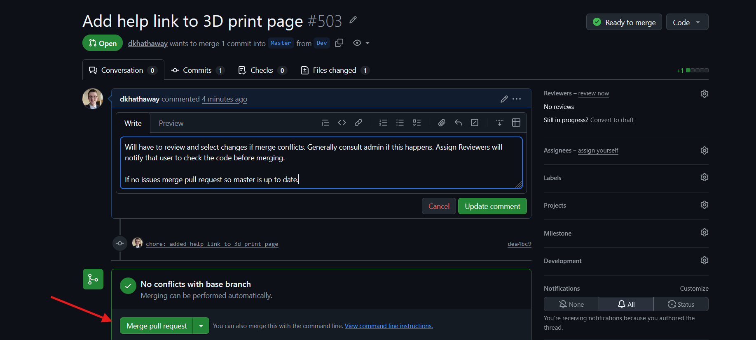756x340 pixels.
Task: Open Development gear settings
Action: point(705,260)
